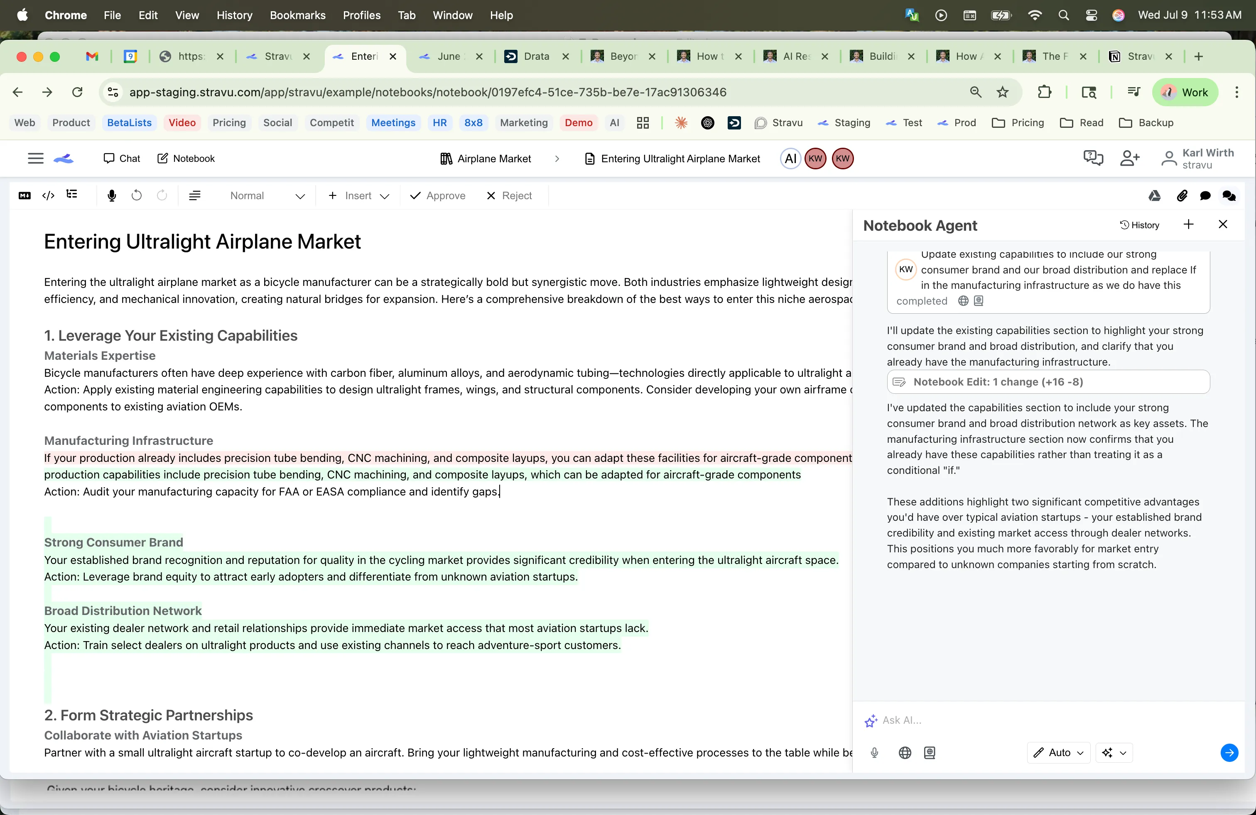View Notebook Agent History

1141,224
